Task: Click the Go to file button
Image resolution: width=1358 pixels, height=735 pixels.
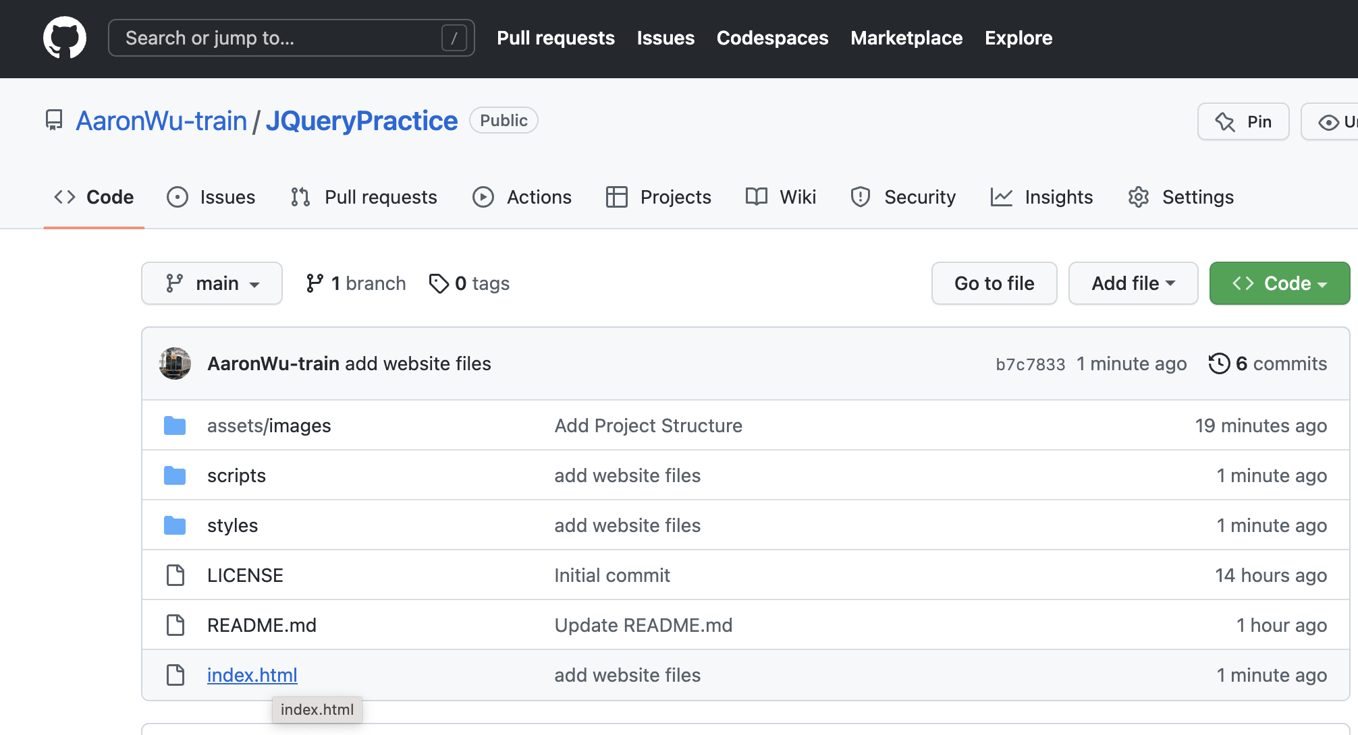Action: 994,283
